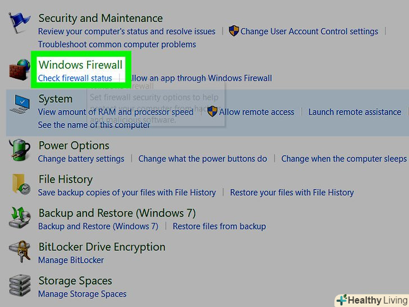Click the System computer monitor icon
This screenshot has height=307, width=409.
tap(21, 105)
